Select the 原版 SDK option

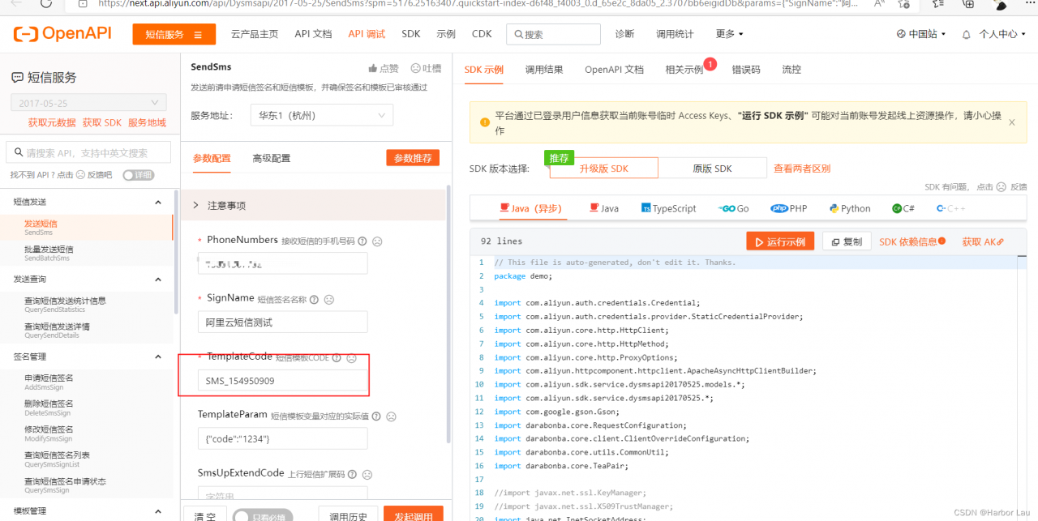point(712,169)
